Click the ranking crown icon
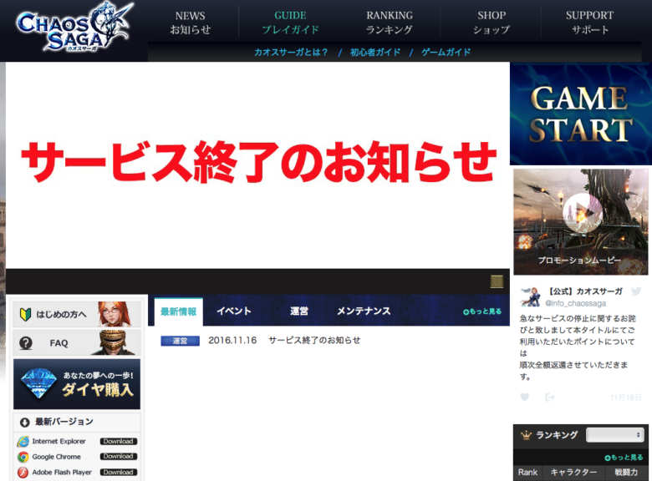Screen dimensions: 652x481 point(527,435)
